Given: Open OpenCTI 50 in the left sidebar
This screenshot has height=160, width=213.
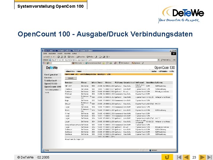Looking at the screenshot, I should [52, 84].
